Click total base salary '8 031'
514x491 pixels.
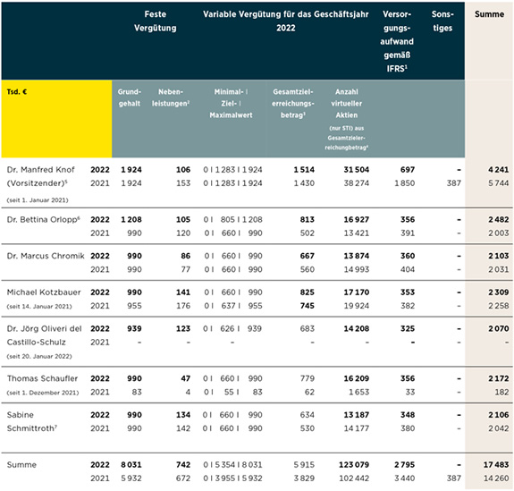tap(131, 465)
